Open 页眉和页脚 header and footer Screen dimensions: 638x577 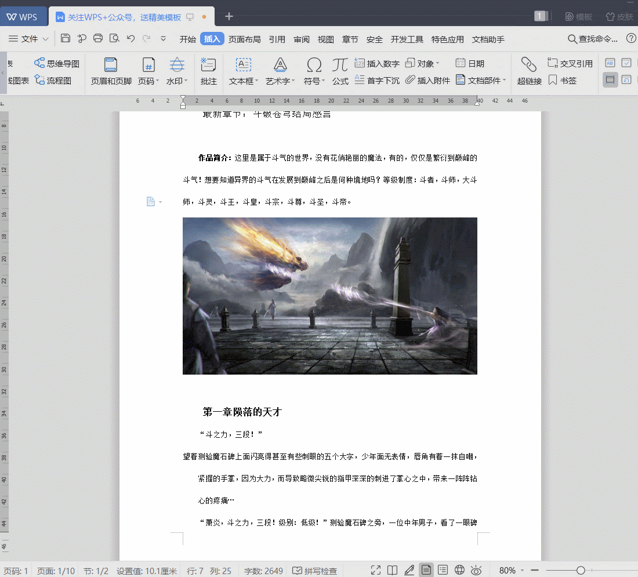pos(111,71)
